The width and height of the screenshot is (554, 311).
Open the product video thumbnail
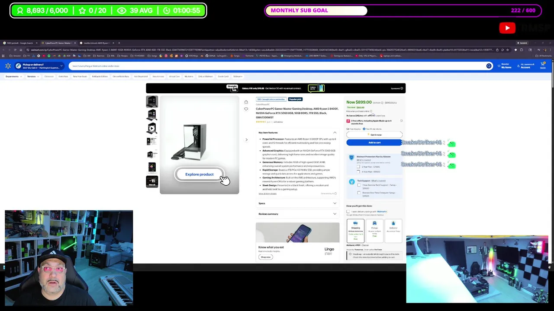152,128
